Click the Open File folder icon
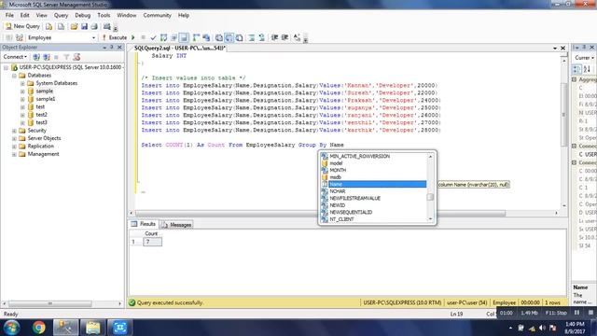 point(75,26)
